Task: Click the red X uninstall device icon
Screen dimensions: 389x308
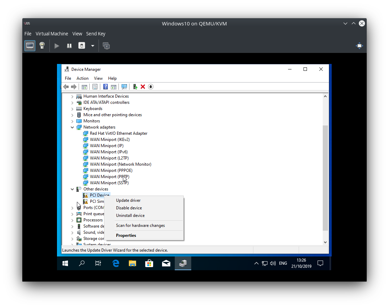Action: click(143, 87)
